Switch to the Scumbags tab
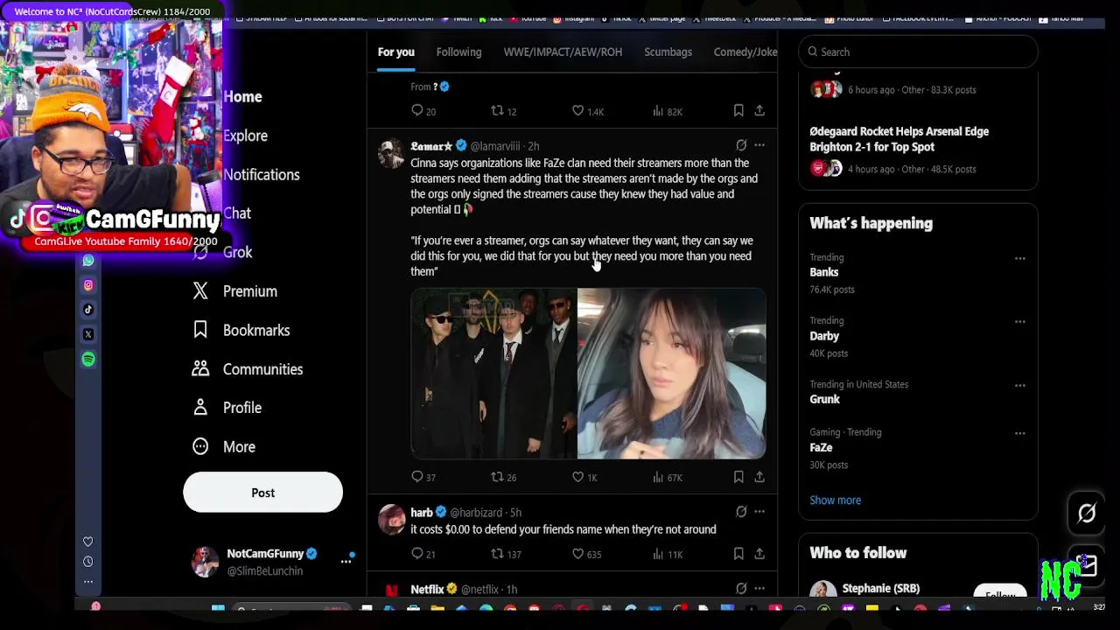The image size is (1120, 630). click(668, 52)
